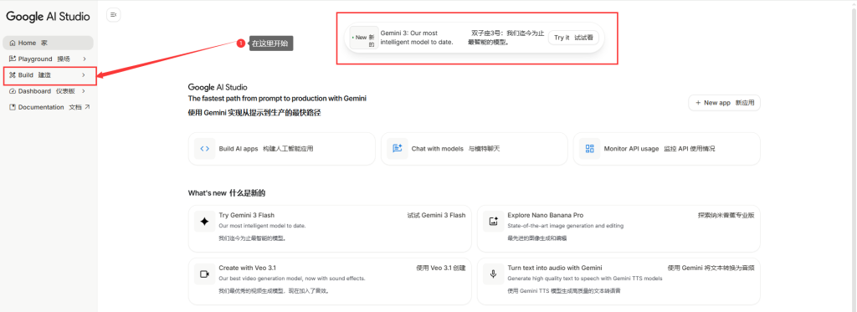Image resolution: width=857 pixels, height=312 pixels.
Task: Click the Documentation book icon in sidebar
Action: click(x=13, y=108)
